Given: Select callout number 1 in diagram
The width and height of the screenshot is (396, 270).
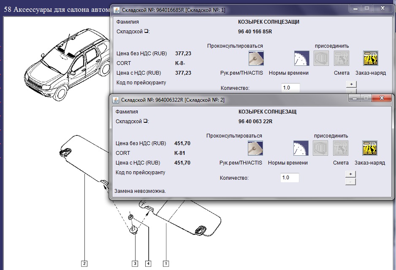Looking at the screenshot, I should point(166,264).
